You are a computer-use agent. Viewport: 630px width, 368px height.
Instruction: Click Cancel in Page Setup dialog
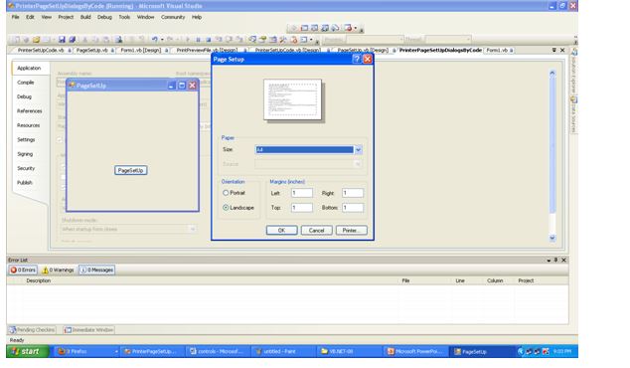tap(317, 231)
